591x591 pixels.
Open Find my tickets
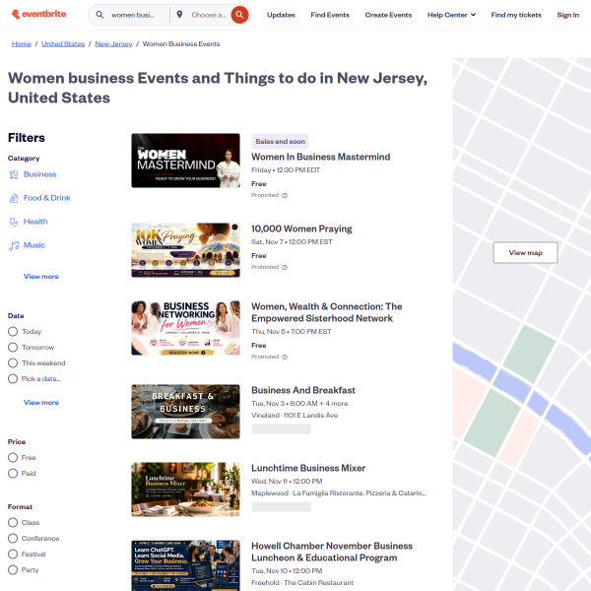(516, 15)
